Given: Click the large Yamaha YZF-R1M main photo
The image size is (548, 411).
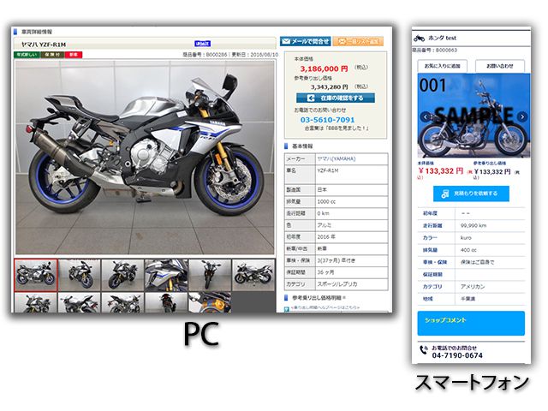Looking at the screenshot, I should tap(145, 158).
